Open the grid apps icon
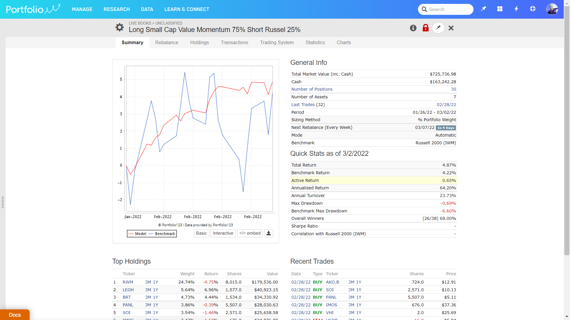Image resolution: width=570 pixels, height=320 pixels. pyautogui.click(x=500, y=9)
